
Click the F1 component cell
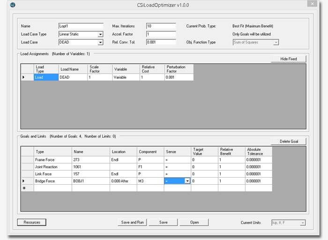(150, 167)
